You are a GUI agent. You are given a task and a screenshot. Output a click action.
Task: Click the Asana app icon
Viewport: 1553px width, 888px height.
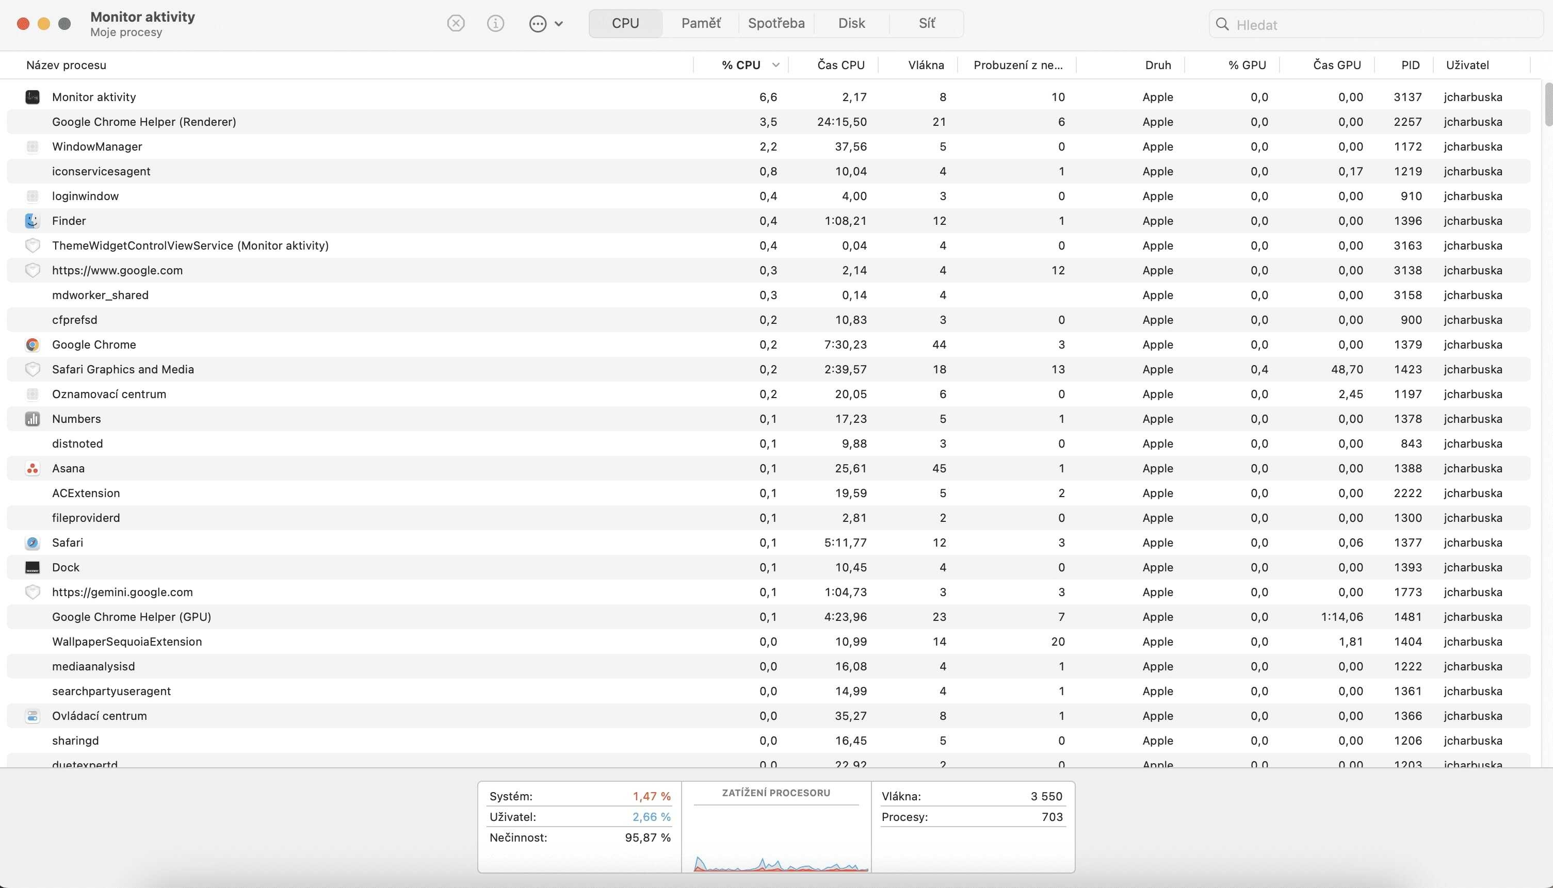[33, 468]
